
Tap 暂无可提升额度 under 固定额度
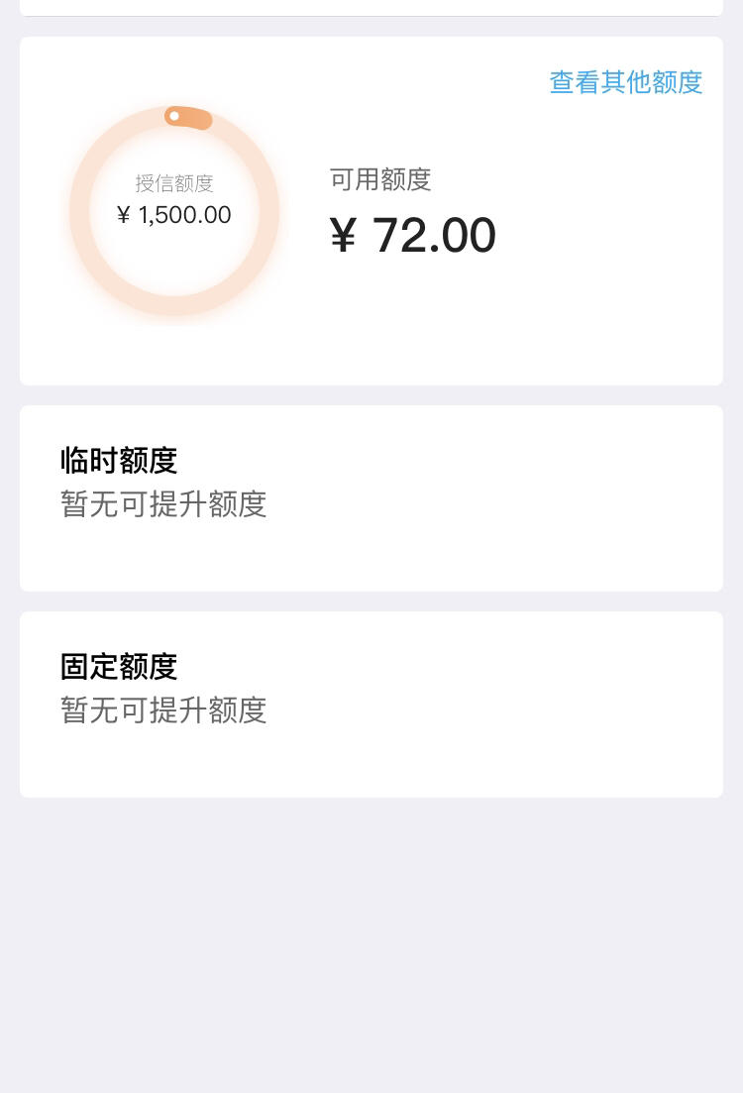point(163,710)
